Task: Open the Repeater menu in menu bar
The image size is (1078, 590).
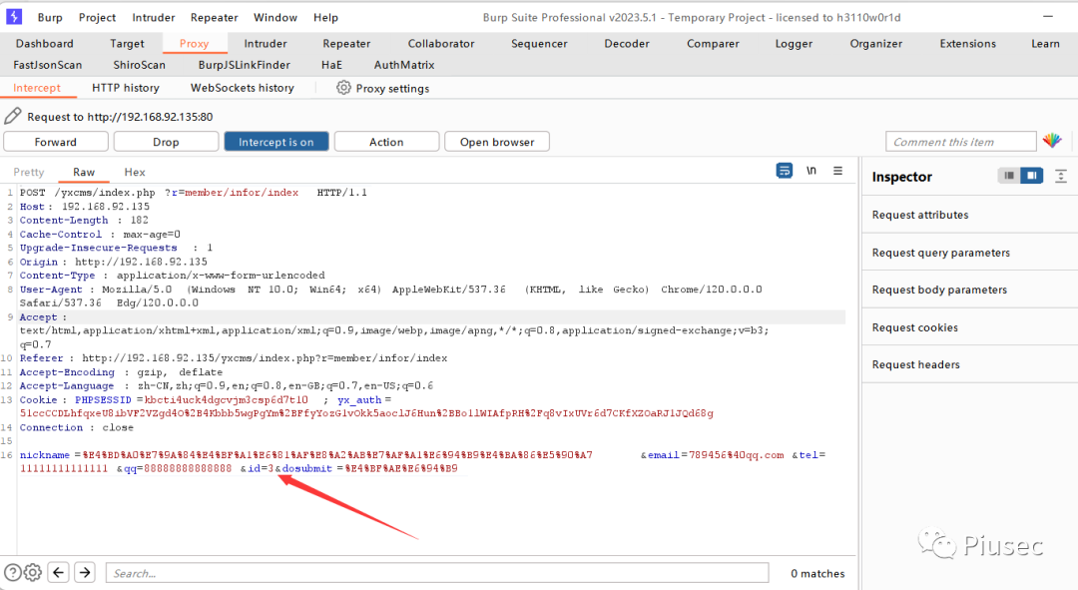Action: click(214, 17)
